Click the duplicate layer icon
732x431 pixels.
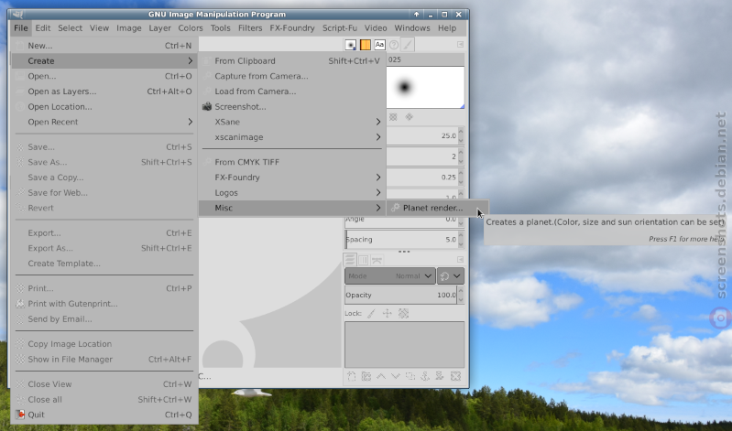410,376
